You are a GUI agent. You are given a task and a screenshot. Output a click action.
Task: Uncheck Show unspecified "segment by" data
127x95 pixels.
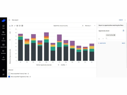(9, 77)
